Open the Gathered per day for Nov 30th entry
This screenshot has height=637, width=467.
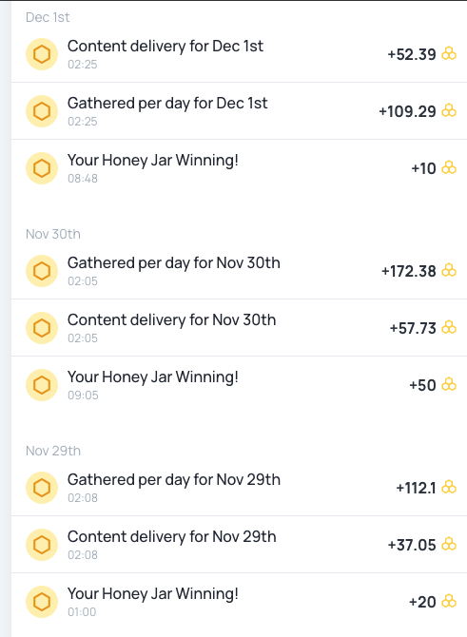tap(239, 271)
